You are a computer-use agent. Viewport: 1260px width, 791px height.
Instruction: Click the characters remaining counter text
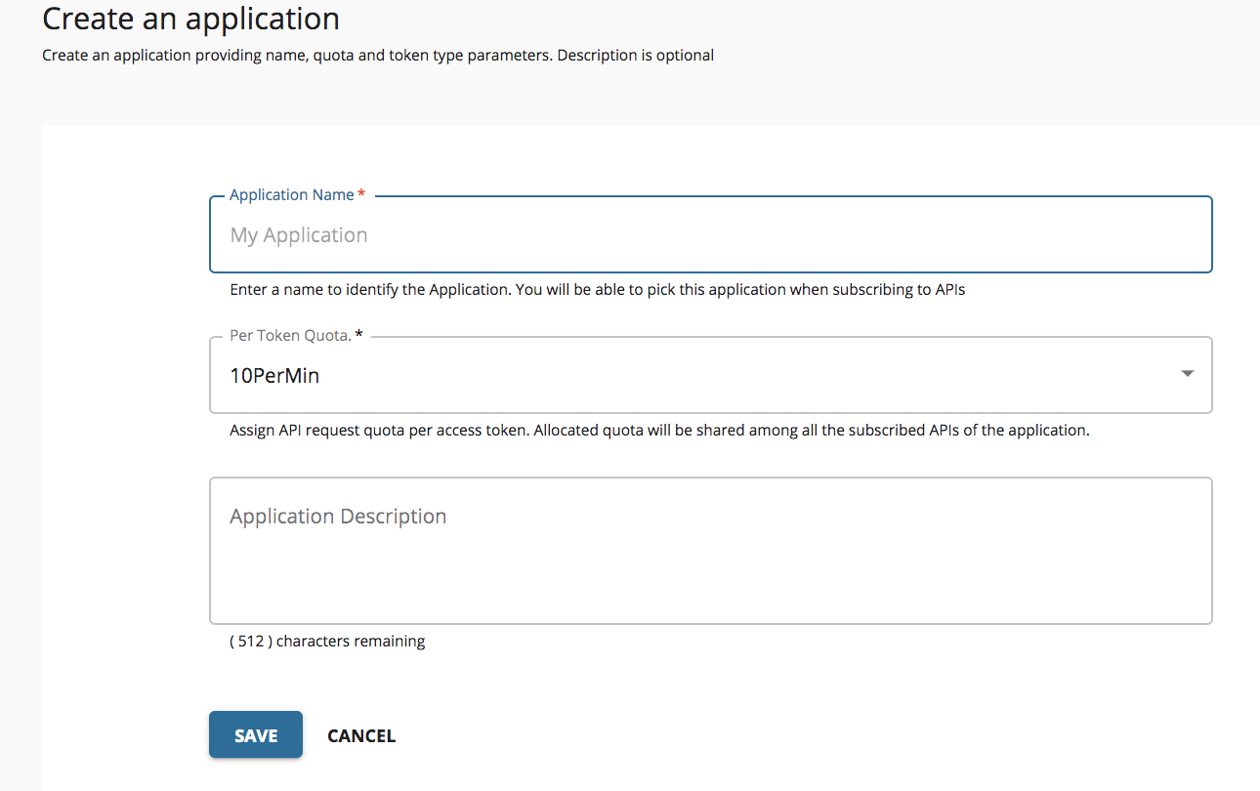[x=327, y=641]
